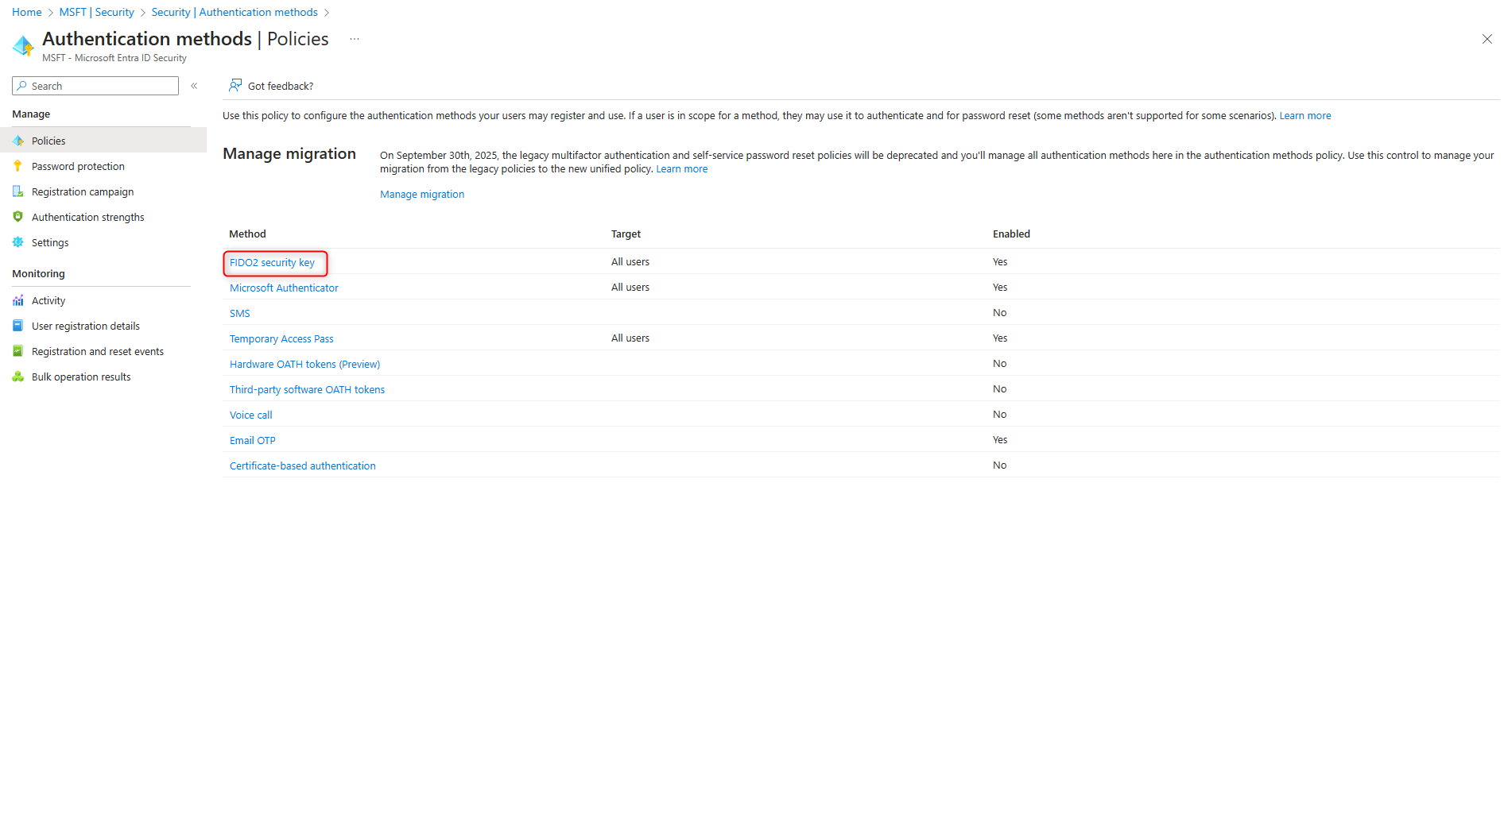Click the Registration campaign icon
This screenshot has height=815, width=1504.
[x=18, y=191]
